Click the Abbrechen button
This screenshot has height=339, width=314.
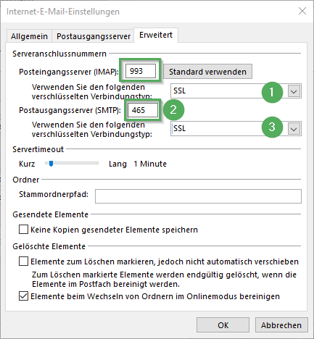(281, 325)
